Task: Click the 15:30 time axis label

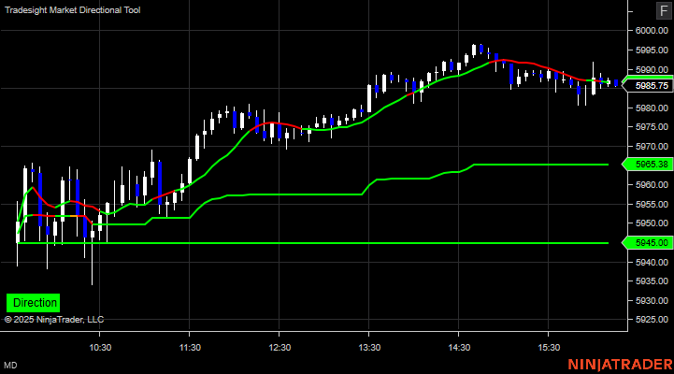Action: [549, 347]
